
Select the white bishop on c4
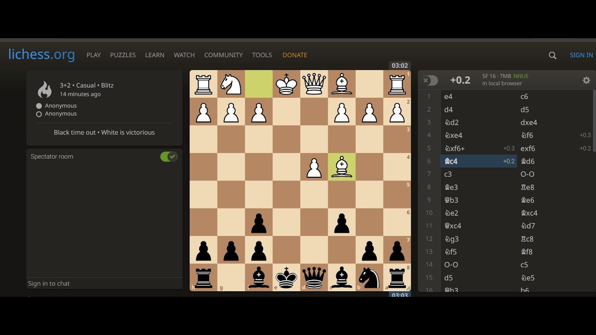(x=342, y=167)
